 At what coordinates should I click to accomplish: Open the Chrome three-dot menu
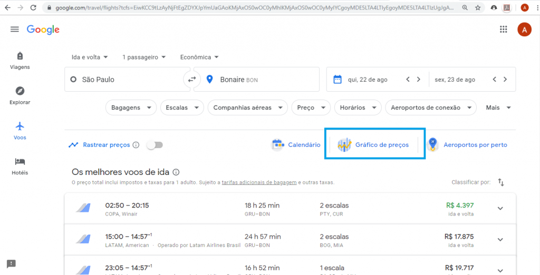(x=536, y=7)
